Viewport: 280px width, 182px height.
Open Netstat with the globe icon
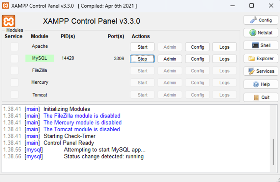point(261,33)
